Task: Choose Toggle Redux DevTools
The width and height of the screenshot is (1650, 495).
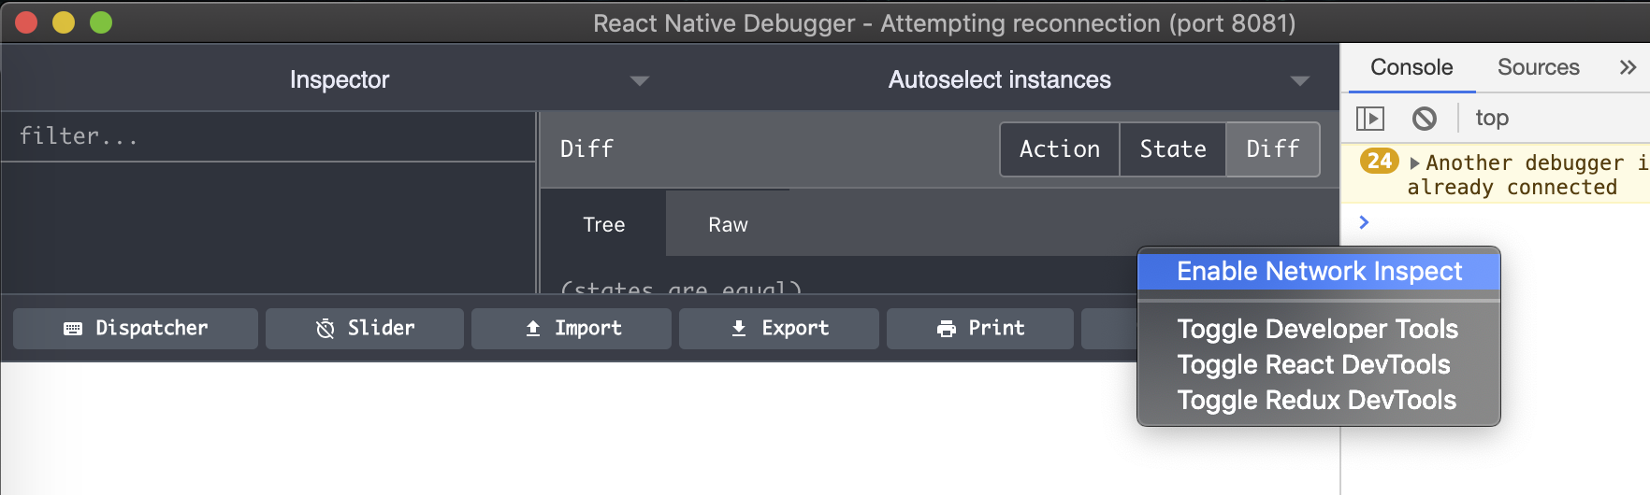Action: [x=1319, y=400]
